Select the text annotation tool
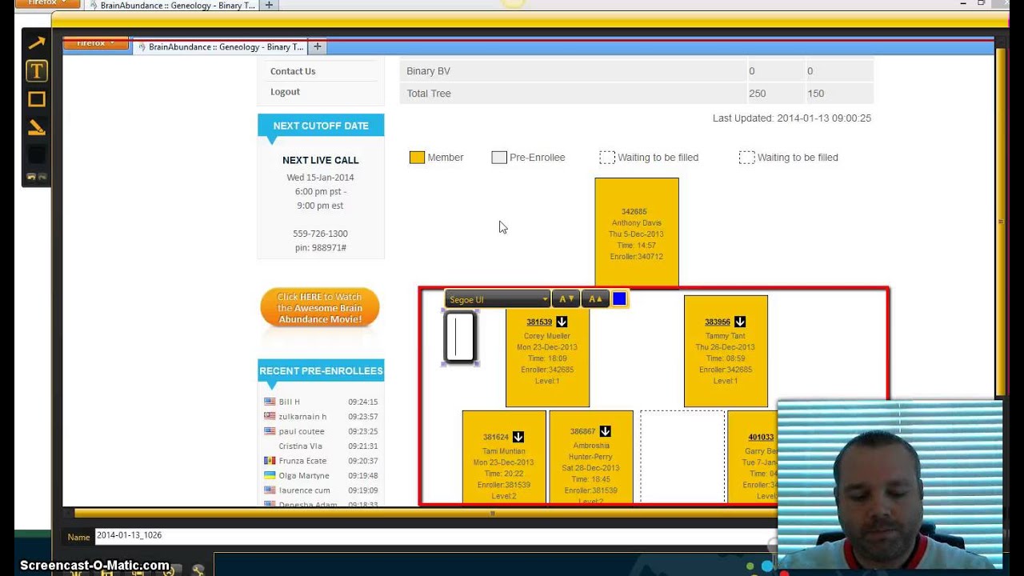 coord(37,71)
